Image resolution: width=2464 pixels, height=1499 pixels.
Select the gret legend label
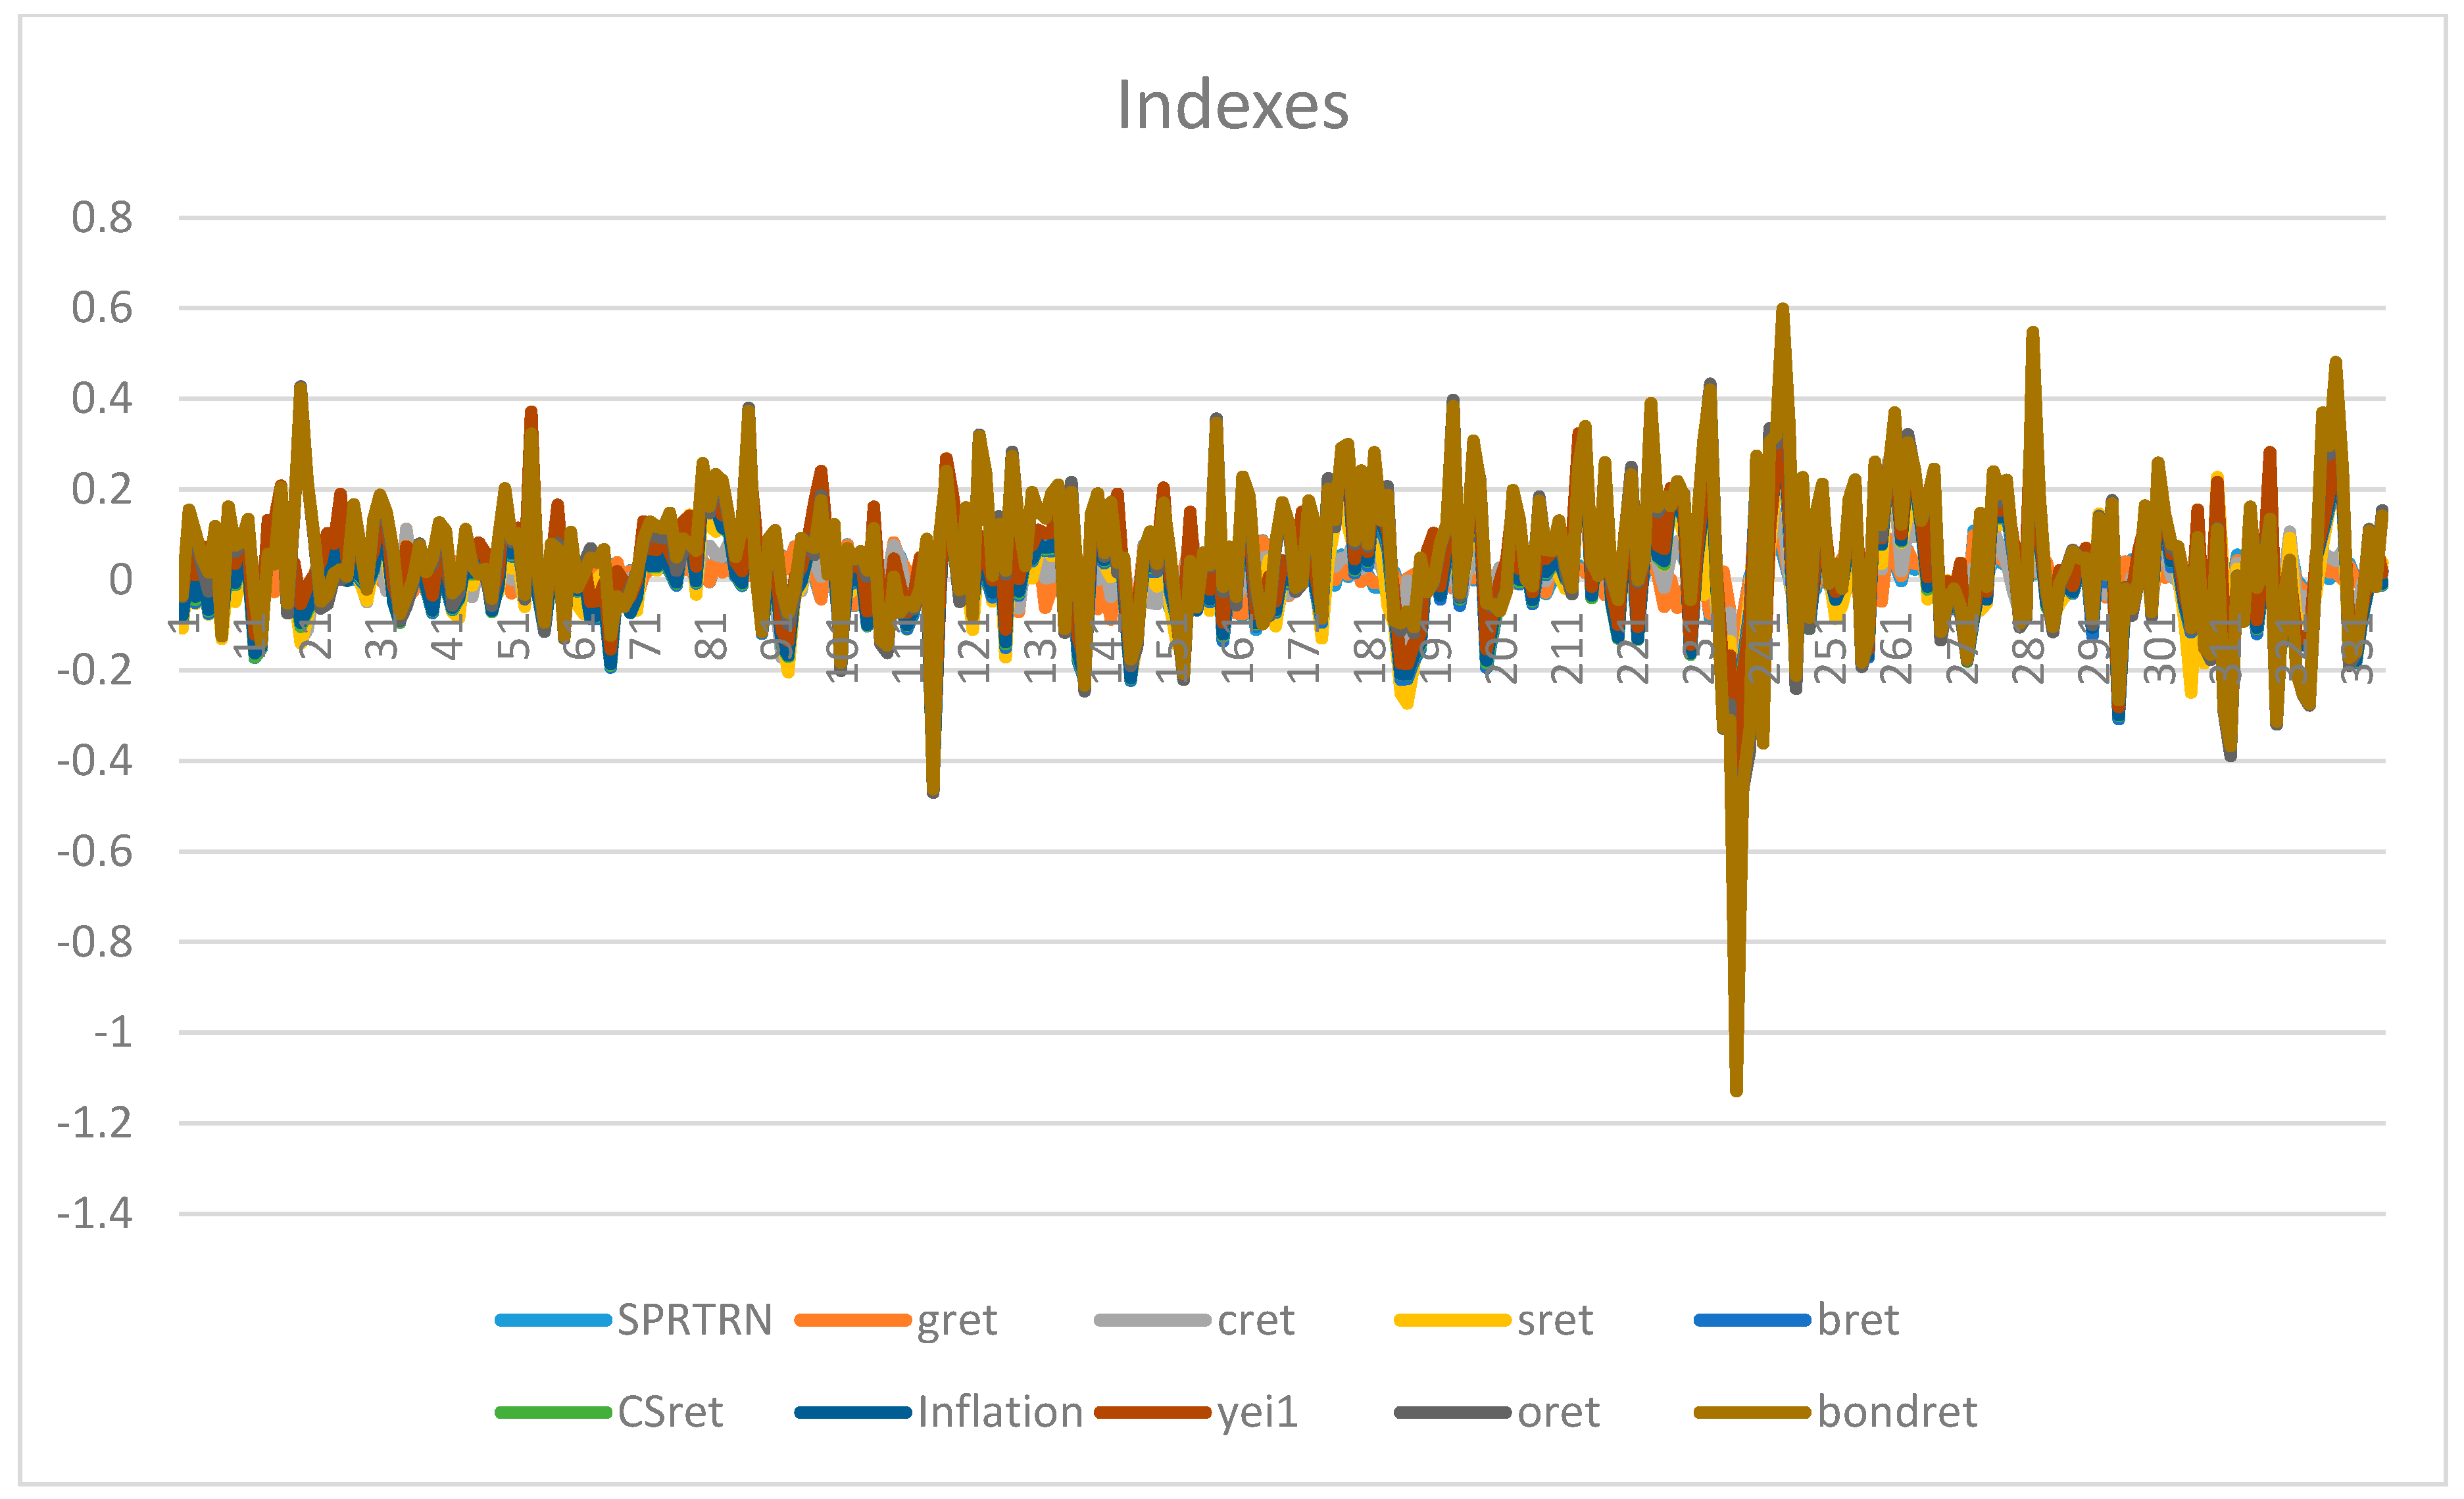point(956,1320)
